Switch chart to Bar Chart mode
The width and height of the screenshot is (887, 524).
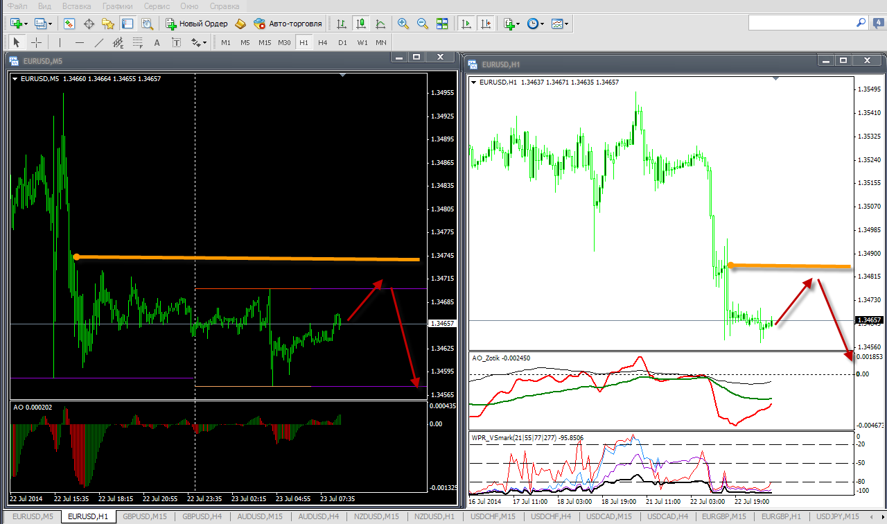342,24
